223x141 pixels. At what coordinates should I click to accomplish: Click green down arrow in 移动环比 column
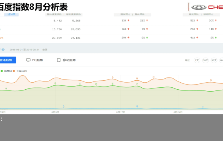(x=216, y=38)
